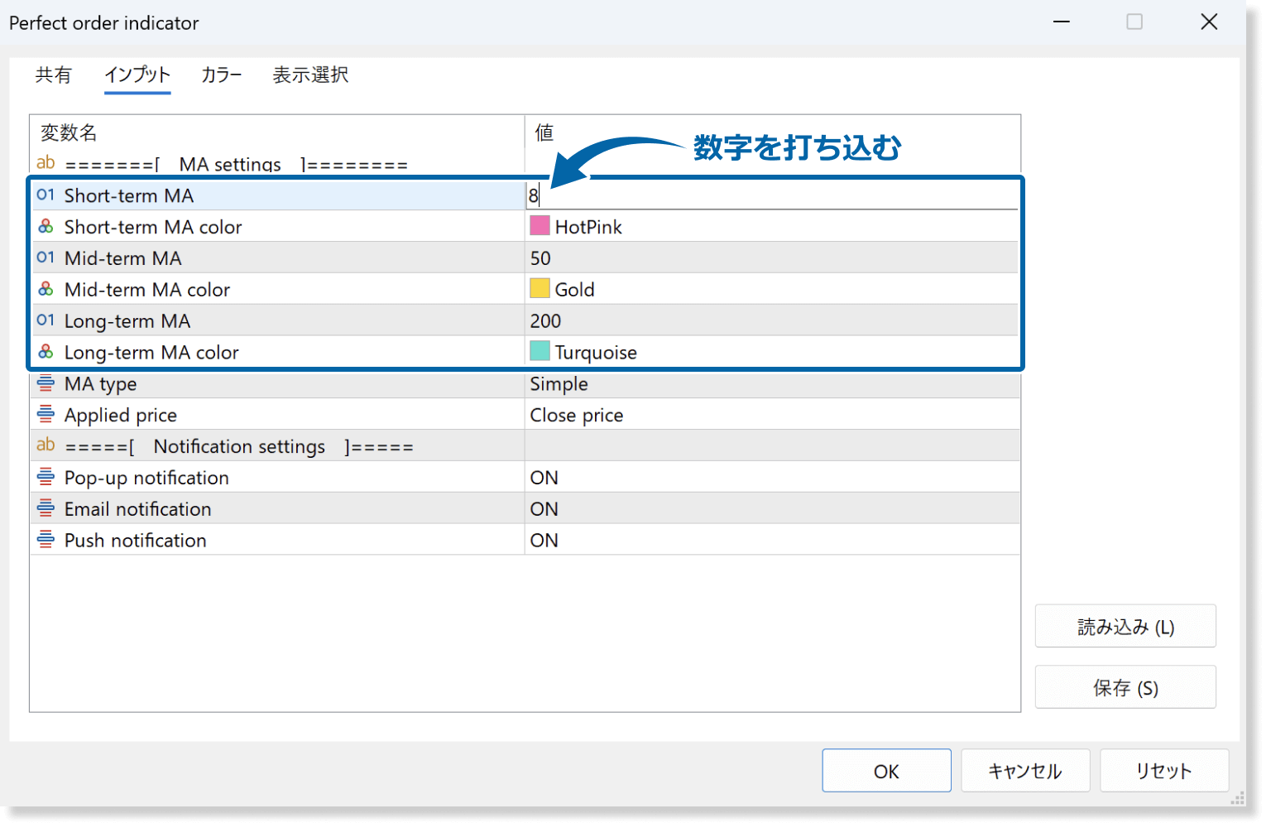Click the 01 integer icon beside Short-term MA
Image resolution: width=1271 pixels, height=823 pixels.
[46, 195]
